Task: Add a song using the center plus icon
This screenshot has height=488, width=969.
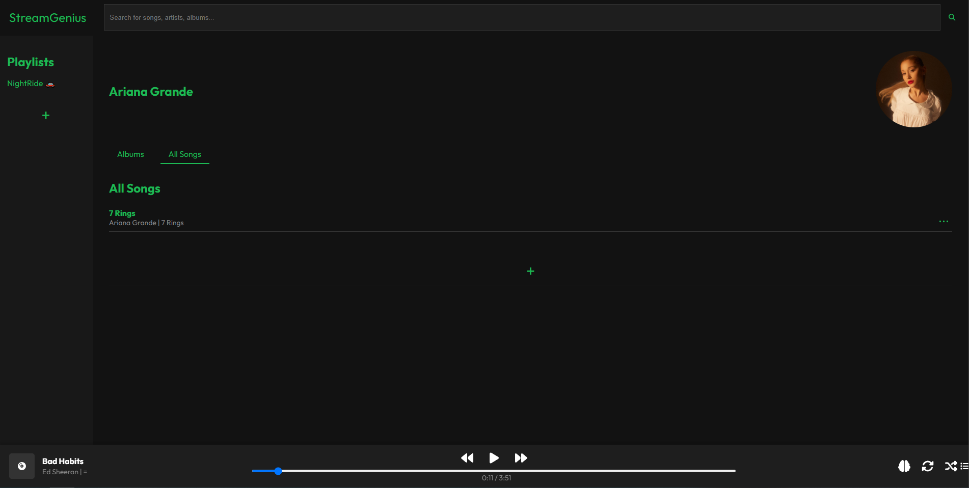Action: pyautogui.click(x=530, y=271)
